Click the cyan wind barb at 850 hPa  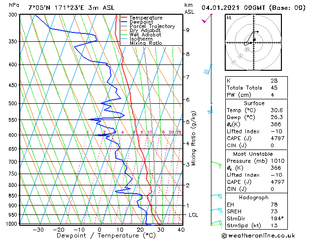coord(216,197)
